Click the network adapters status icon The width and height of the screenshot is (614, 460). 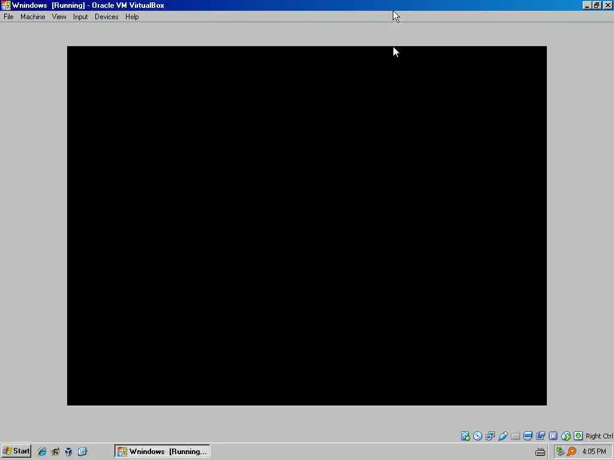[490, 436]
